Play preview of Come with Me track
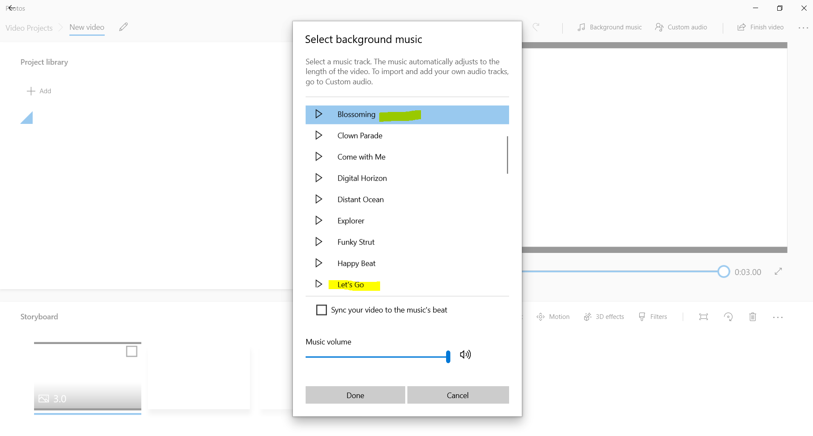 (x=318, y=157)
